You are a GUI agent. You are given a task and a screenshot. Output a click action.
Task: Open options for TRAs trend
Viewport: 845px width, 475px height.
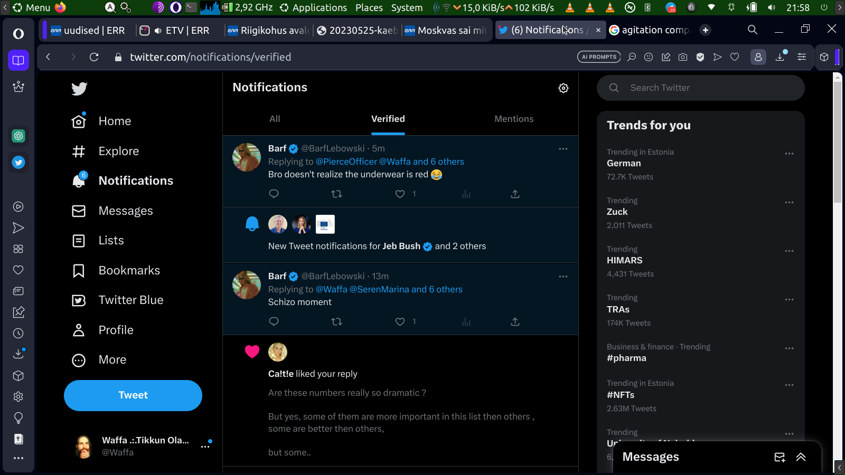[x=789, y=299]
